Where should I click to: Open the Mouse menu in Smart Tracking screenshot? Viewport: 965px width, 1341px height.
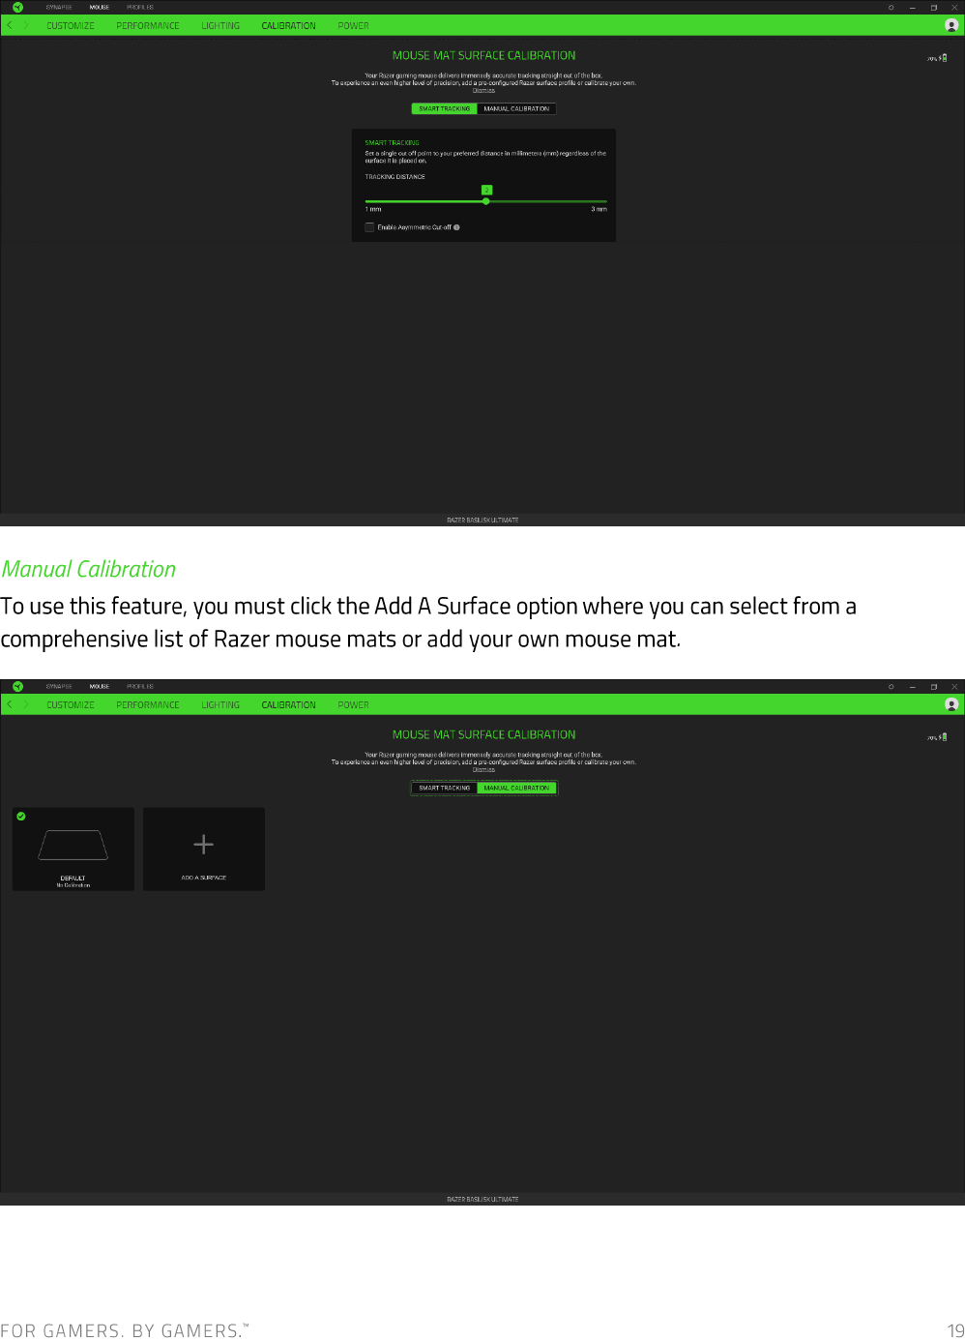(100, 8)
